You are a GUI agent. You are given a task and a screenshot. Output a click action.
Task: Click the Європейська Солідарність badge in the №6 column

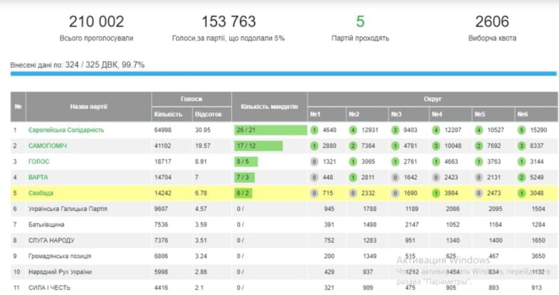[521, 130]
